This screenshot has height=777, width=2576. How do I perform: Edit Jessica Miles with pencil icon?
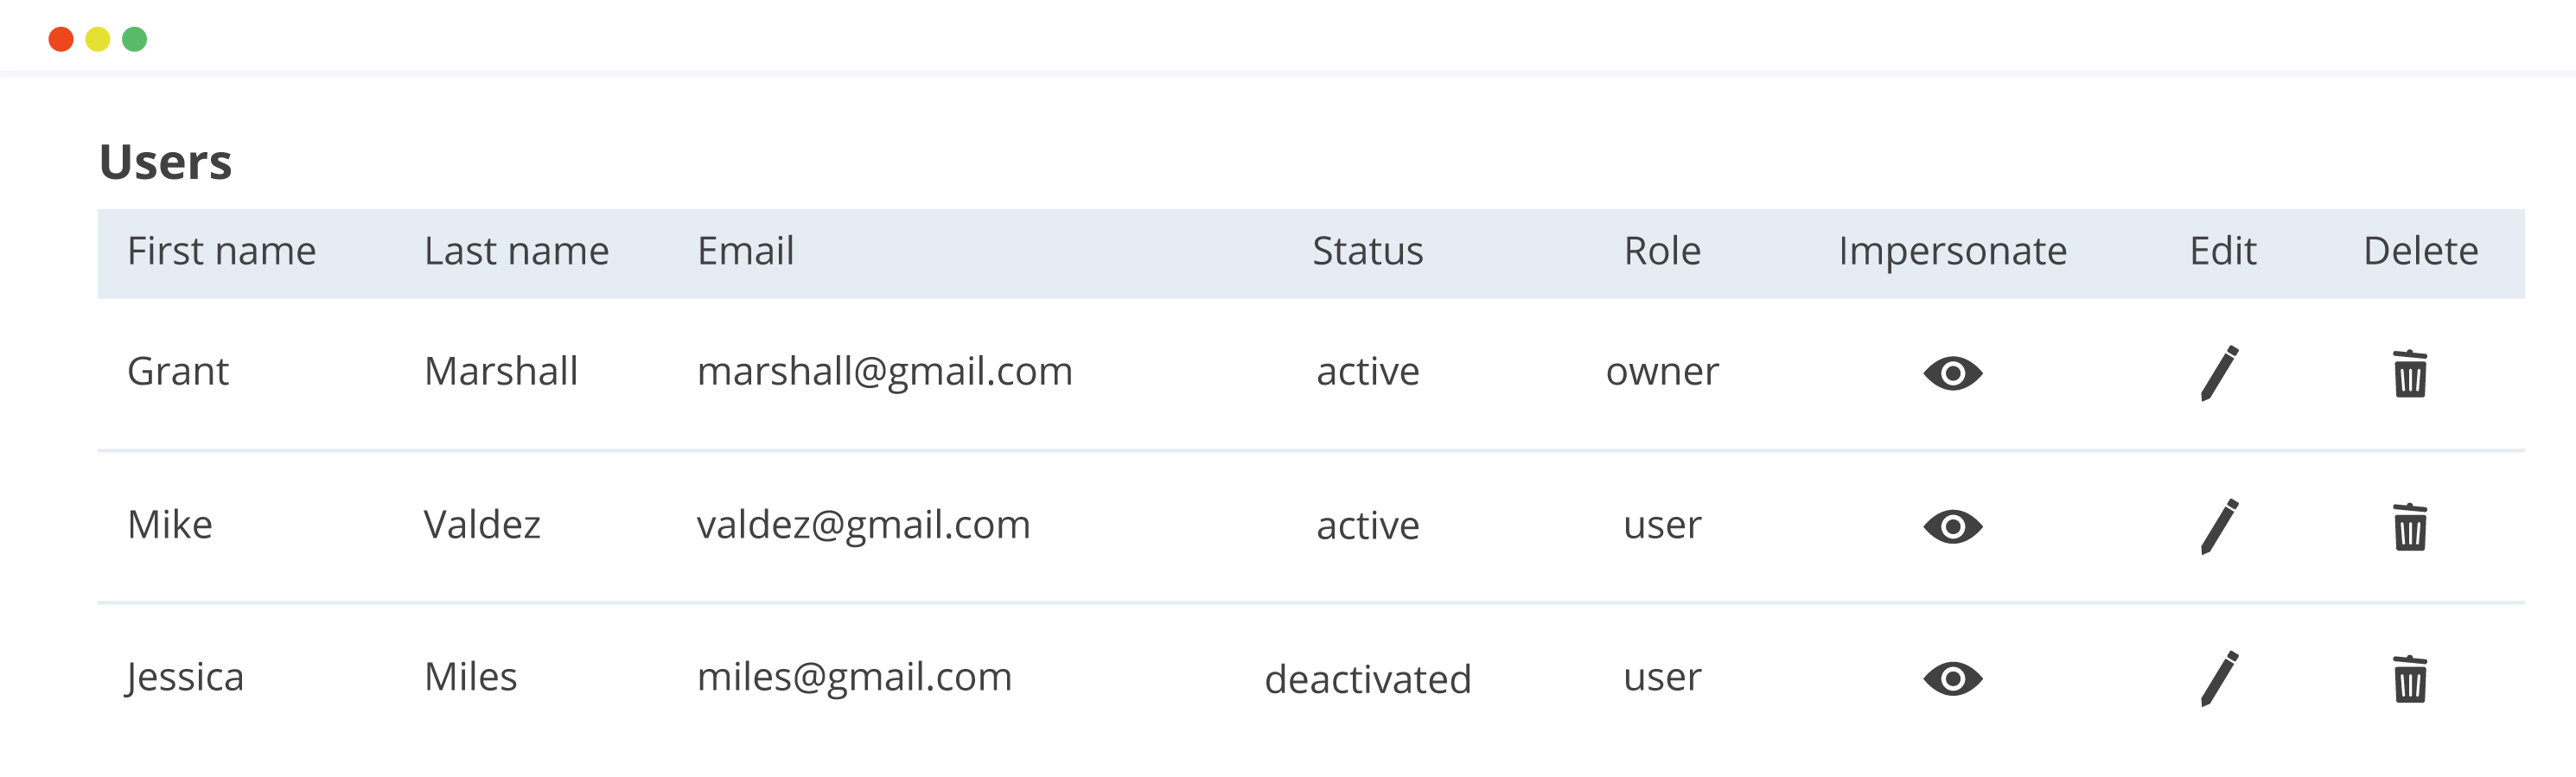pyautogui.click(x=2219, y=679)
